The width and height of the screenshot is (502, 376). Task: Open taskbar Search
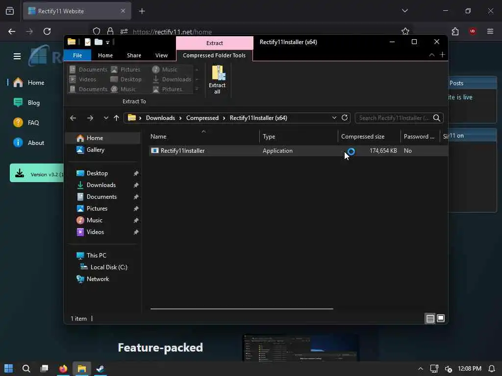click(x=26, y=369)
